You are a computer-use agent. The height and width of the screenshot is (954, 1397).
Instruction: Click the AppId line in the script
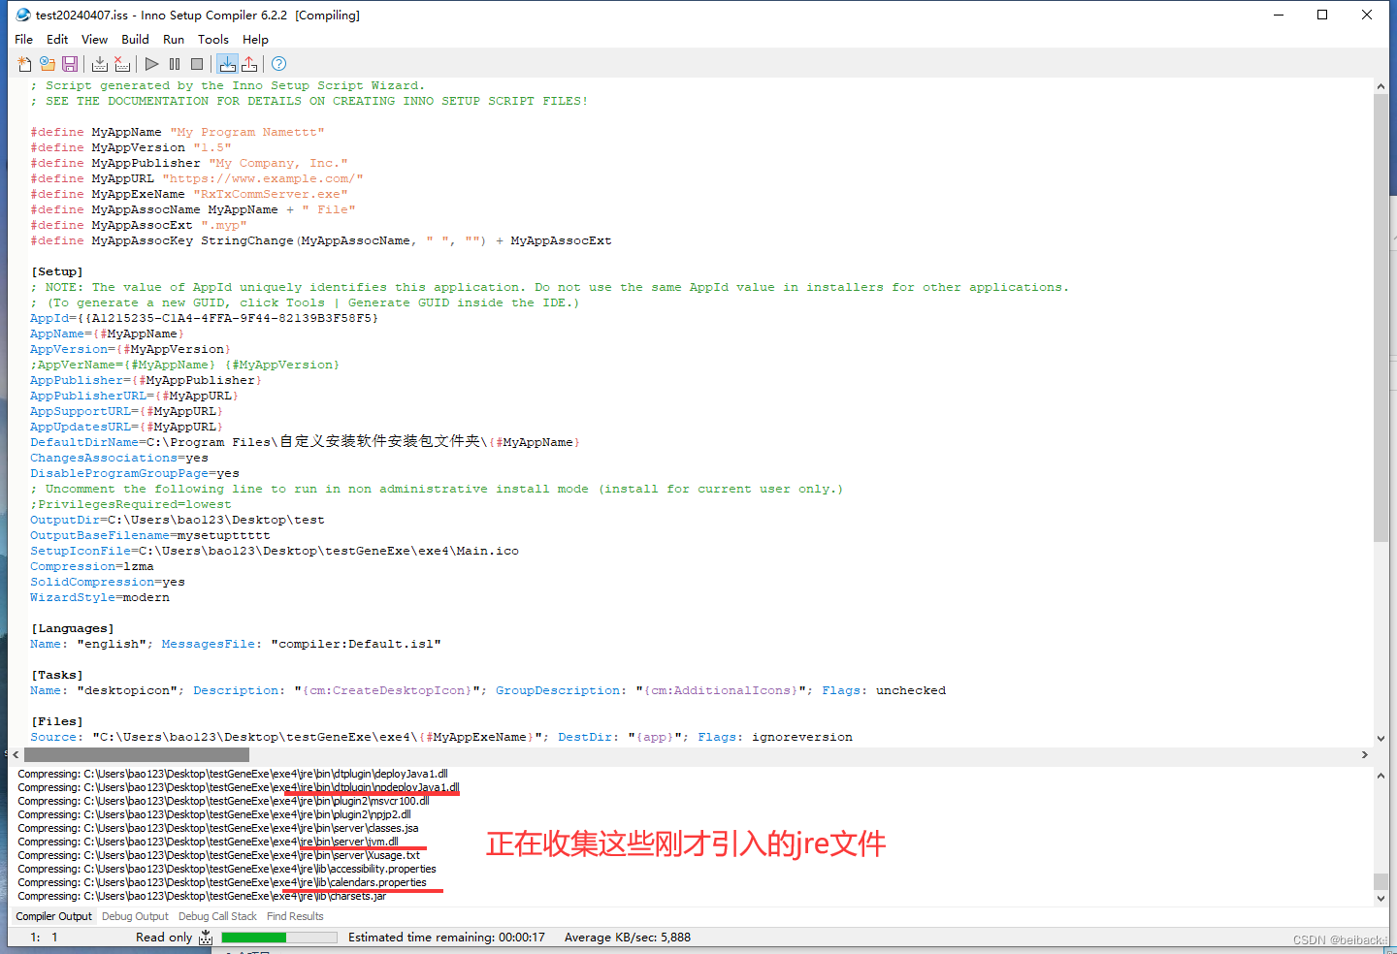(x=205, y=318)
